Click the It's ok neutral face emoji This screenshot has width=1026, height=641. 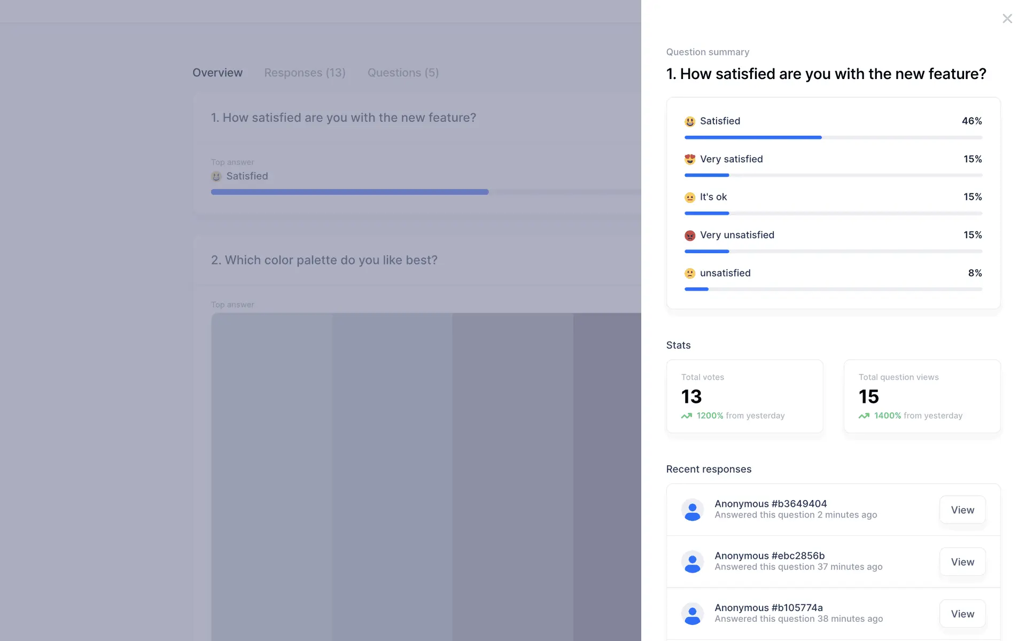(690, 198)
